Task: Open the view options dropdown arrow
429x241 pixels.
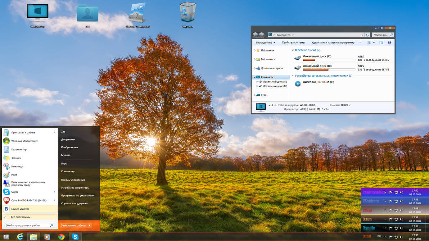Action: 374,42
